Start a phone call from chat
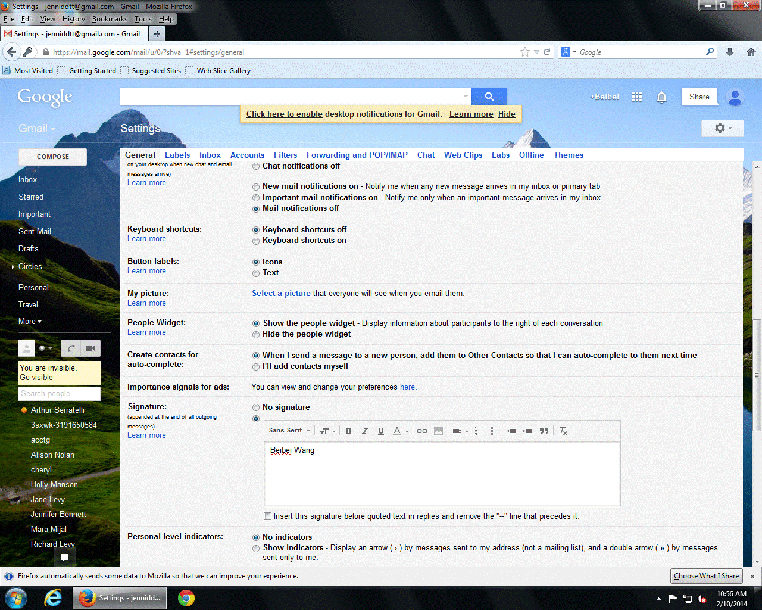The image size is (762, 610). point(71,348)
